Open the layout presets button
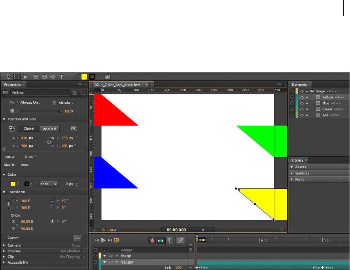 (x=74, y=129)
